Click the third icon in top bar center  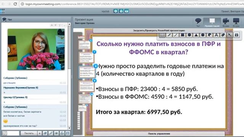click(x=127, y=11)
